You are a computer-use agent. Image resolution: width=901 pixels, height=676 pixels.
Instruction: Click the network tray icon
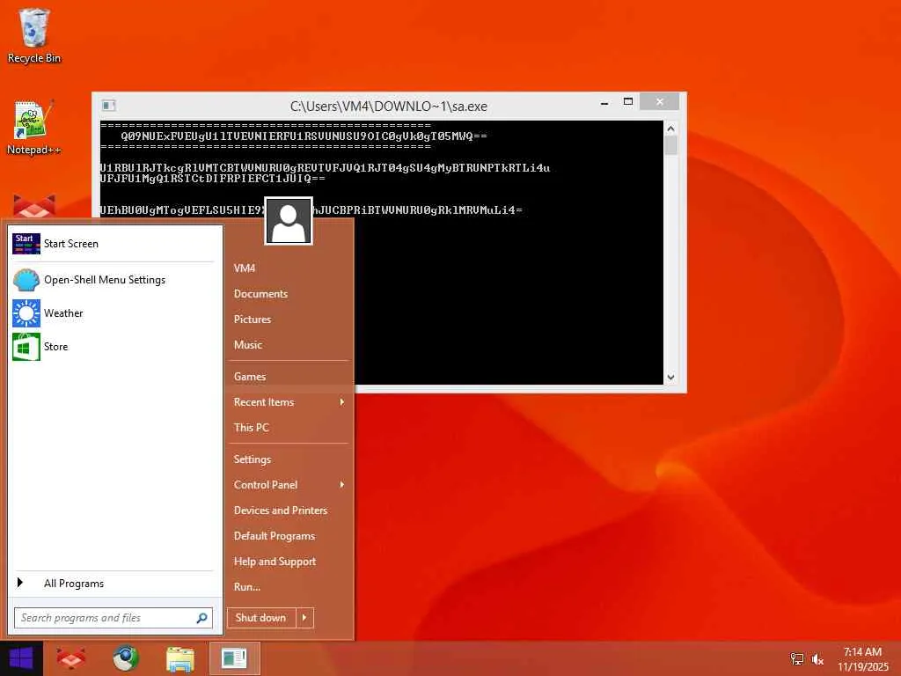pyautogui.click(x=797, y=659)
